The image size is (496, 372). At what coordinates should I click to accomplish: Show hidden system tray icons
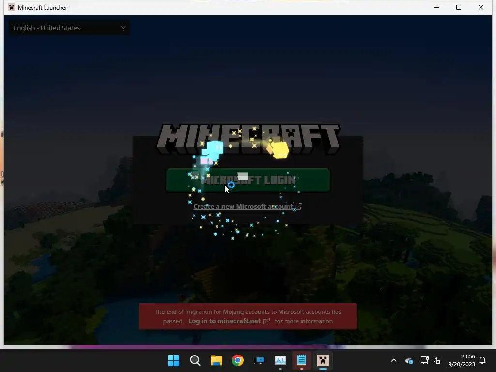tap(394, 360)
